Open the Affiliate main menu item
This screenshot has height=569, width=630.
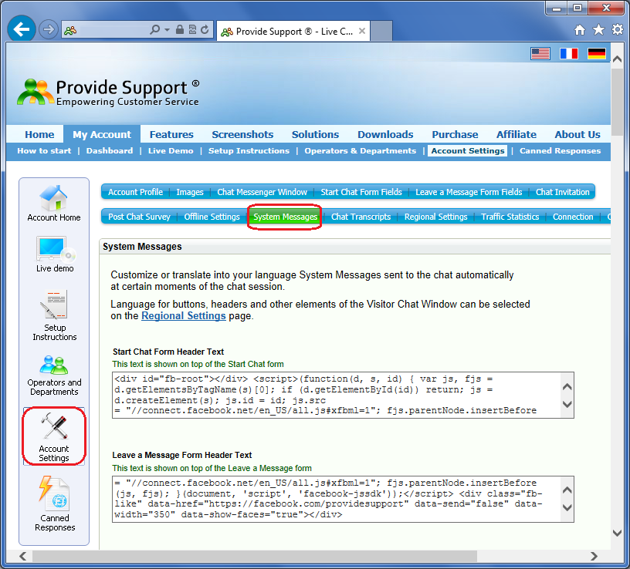point(517,134)
